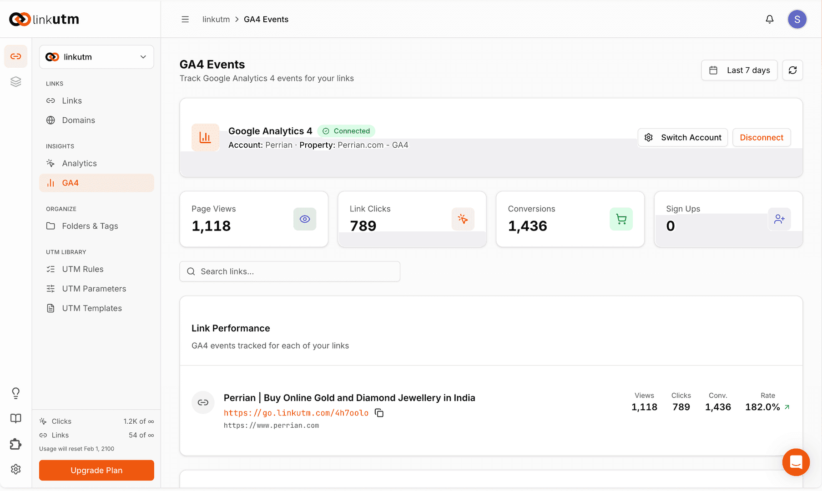Viewport: 822px width, 491px height.
Task: Open the user avatar S menu
Action: tap(797, 19)
